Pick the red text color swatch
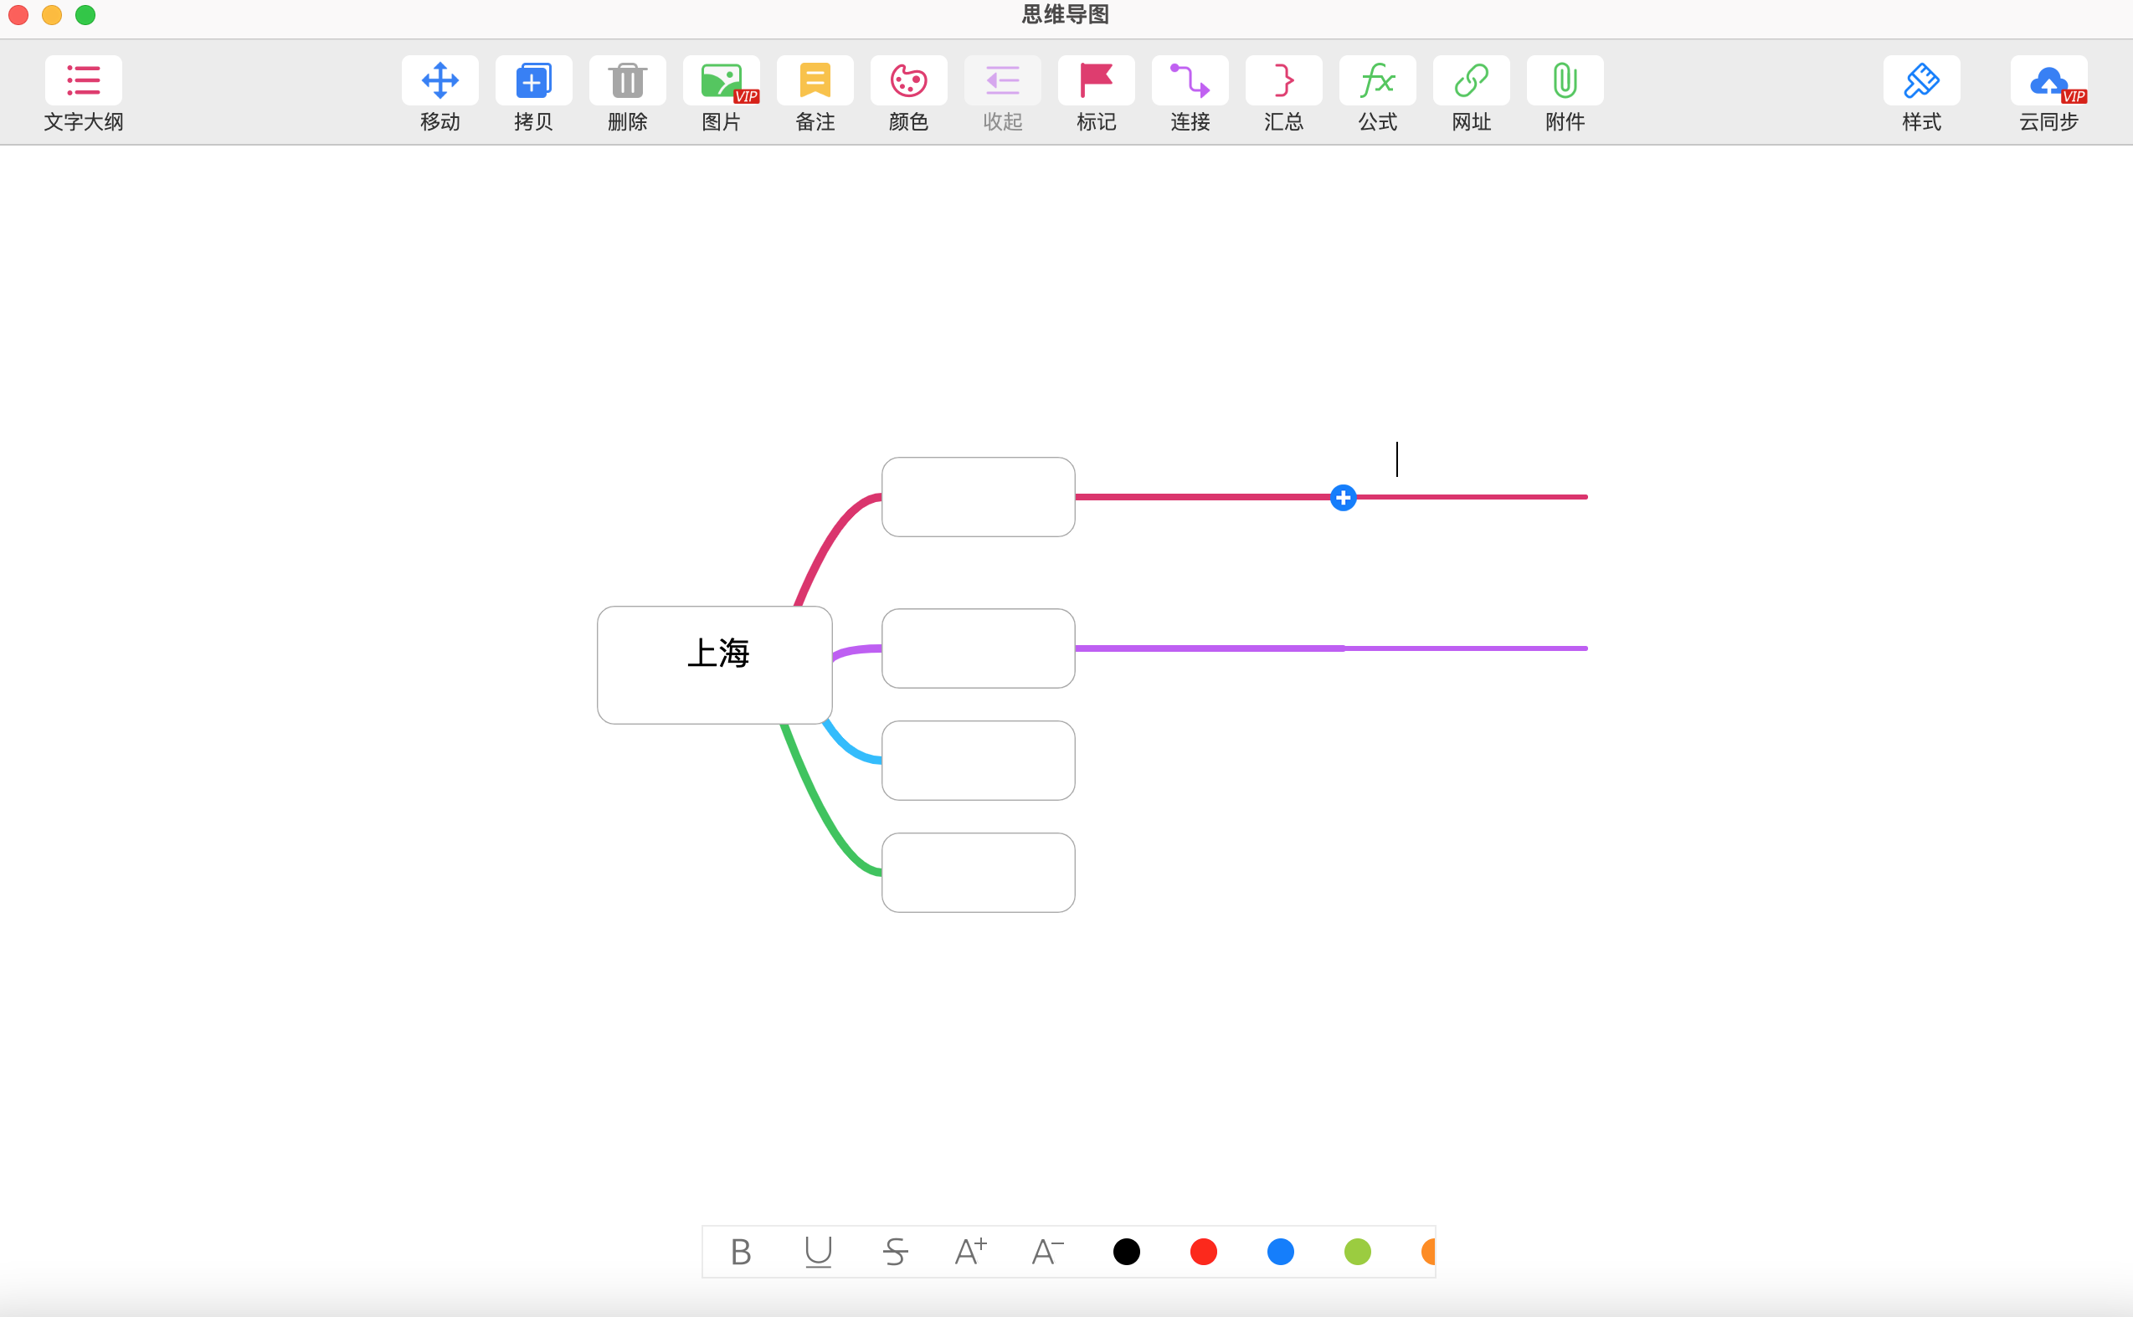Image resolution: width=2133 pixels, height=1317 pixels. (x=1203, y=1252)
